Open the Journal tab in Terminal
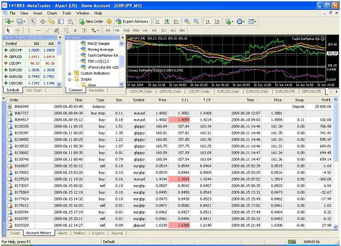The width and height of the screenshot is (341, 246). (117, 233)
